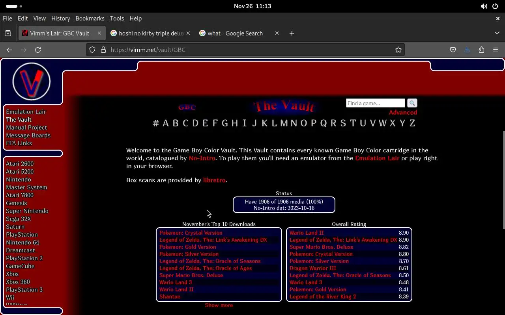The height and width of the screenshot is (315, 505).
Task: Select letter A in the alphabet index
Action: [x=166, y=123]
